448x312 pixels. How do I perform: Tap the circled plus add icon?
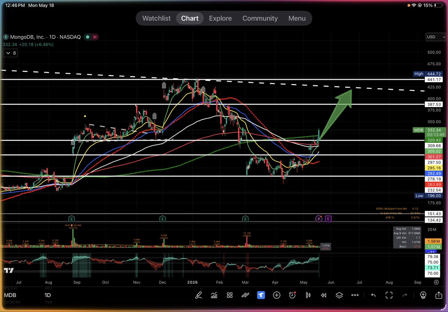pos(276,295)
